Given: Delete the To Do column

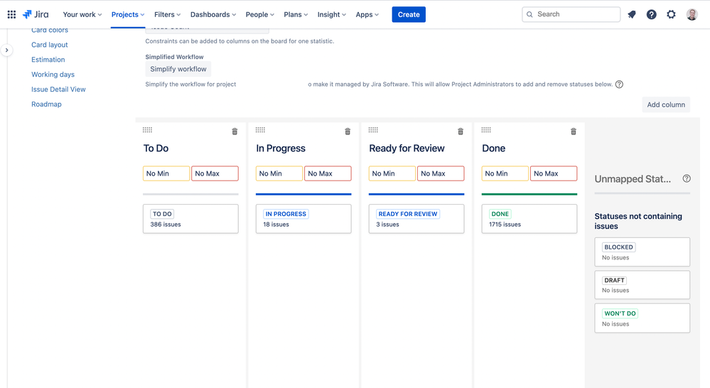Looking at the screenshot, I should click(x=235, y=131).
